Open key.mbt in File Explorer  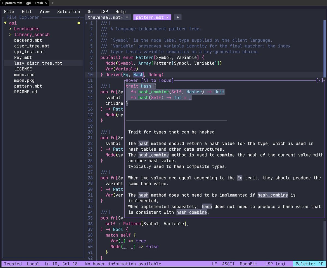23,57
